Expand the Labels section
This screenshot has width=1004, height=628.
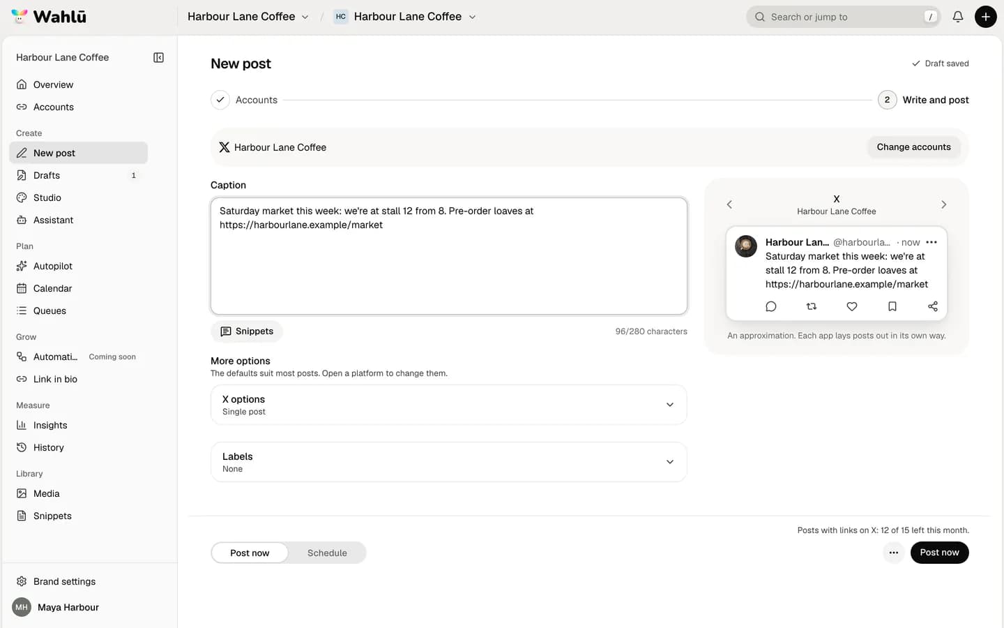coord(449,462)
